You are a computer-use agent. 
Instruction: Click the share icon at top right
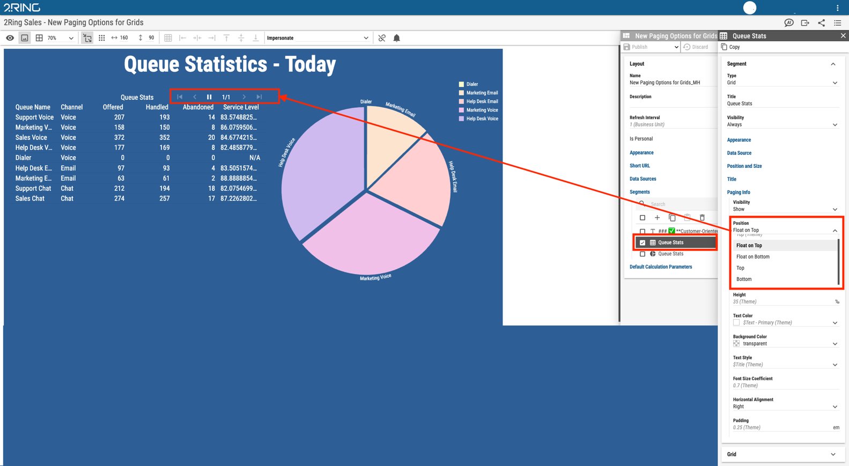click(822, 23)
